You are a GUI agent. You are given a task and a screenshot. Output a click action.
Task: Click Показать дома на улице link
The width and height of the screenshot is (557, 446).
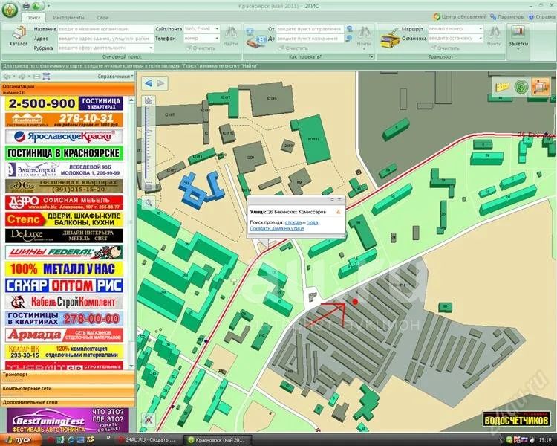[277, 228]
